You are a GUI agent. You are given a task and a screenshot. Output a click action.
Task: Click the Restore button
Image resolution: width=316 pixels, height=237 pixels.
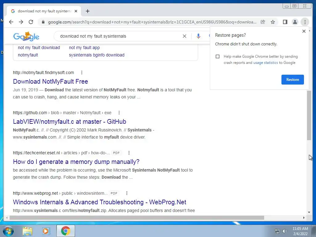pyautogui.click(x=293, y=80)
